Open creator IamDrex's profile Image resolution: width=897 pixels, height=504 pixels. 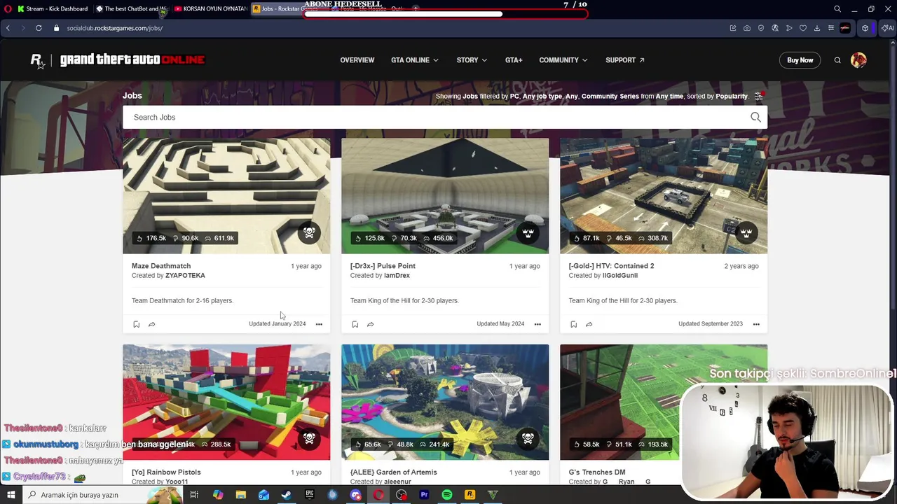tap(397, 276)
